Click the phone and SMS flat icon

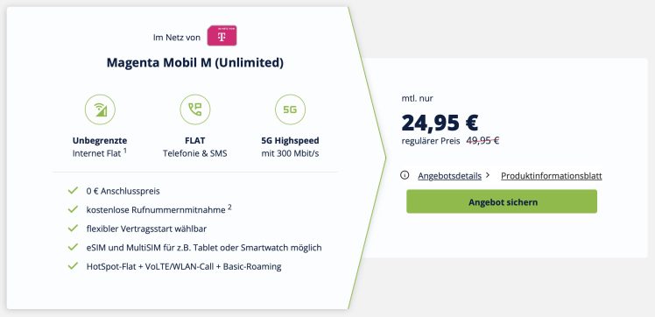tap(195, 109)
